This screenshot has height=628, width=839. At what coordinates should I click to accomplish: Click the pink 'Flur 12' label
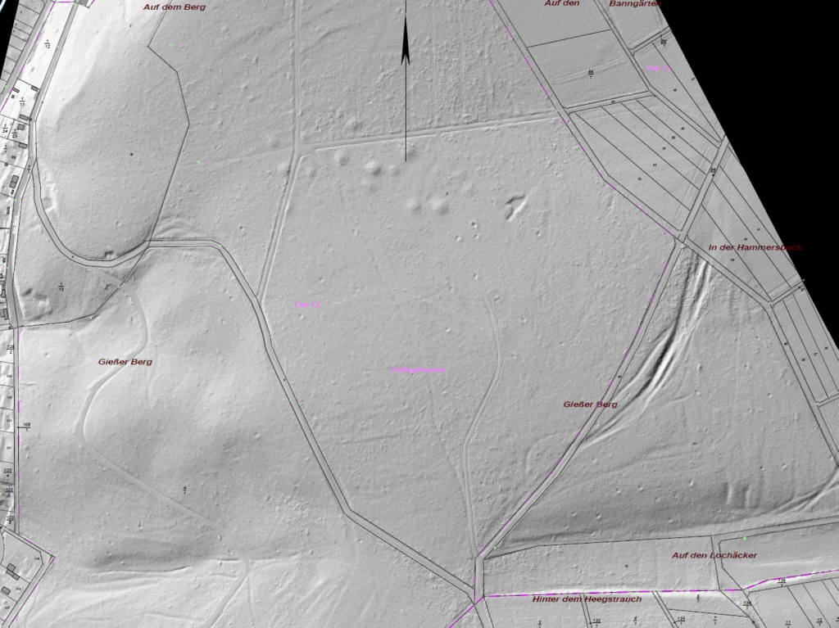pyautogui.click(x=307, y=305)
